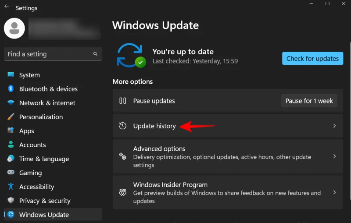
Task: Click Pause for 1 week
Action: coord(309,101)
